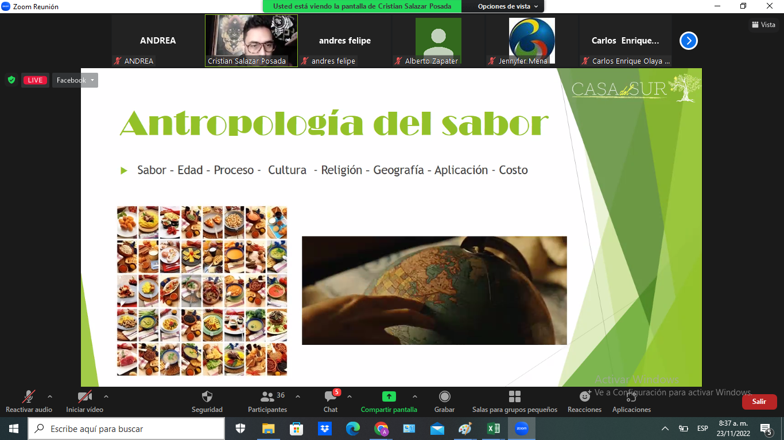This screenshot has width=784, height=440.
Task: Open the Windows notification center
Action: click(x=766, y=429)
